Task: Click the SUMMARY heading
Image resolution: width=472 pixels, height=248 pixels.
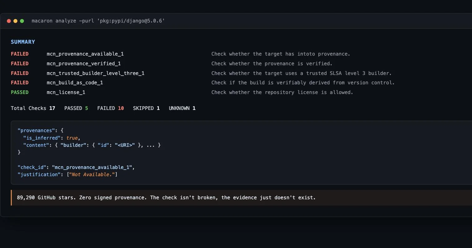Action: coord(23,42)
